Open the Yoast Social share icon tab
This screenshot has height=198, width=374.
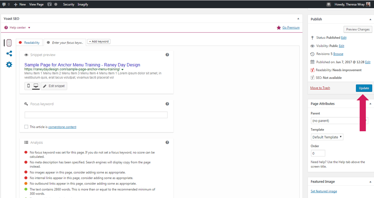pyautogui.click(x=9, y=53)
